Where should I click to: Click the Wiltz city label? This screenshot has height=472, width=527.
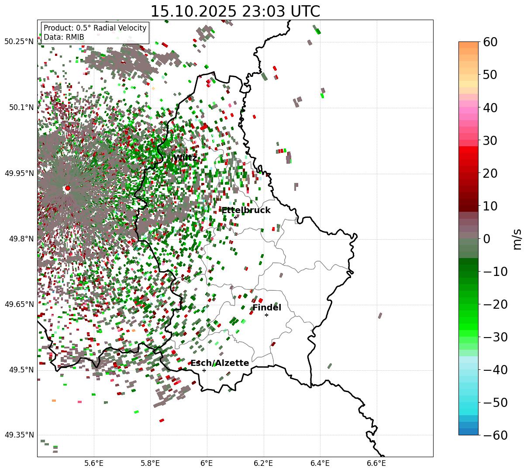point(185,158)
